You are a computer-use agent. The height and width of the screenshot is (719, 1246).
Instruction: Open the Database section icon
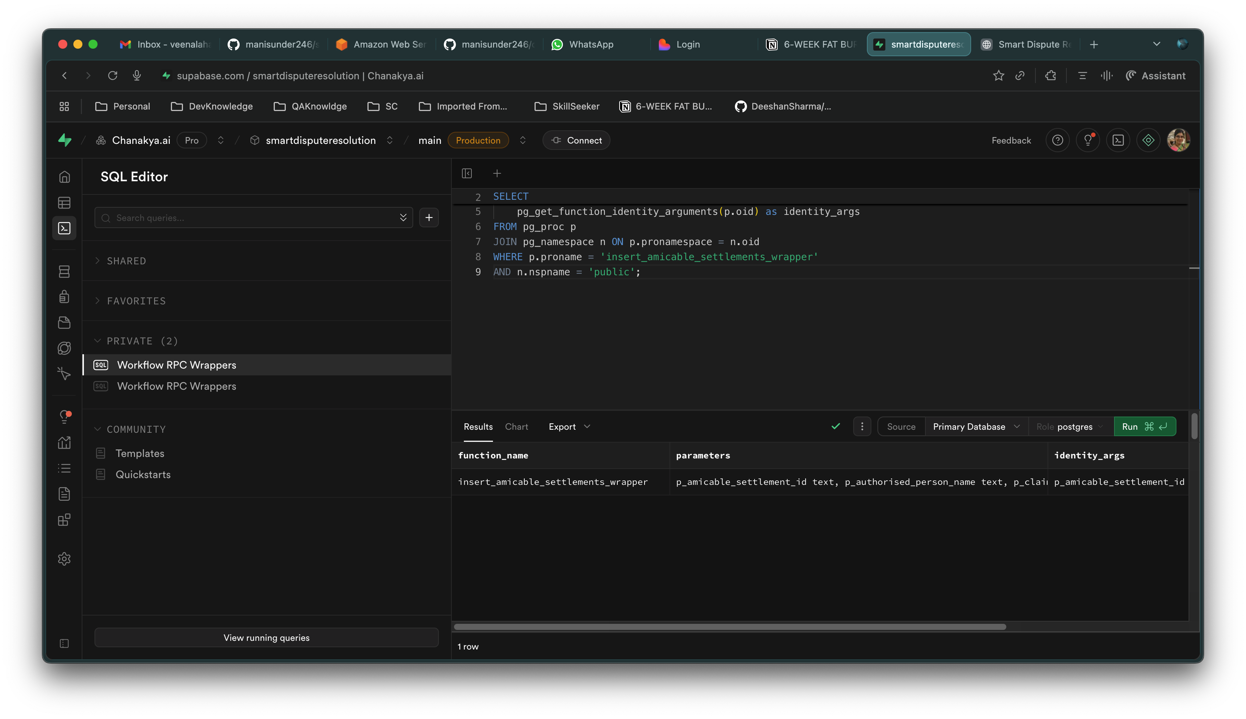pyautogui.click(x=64, y=272)
